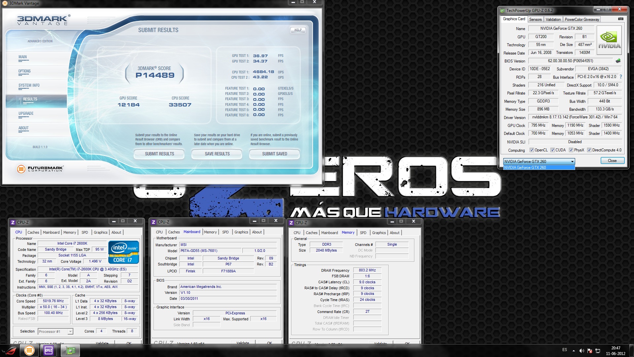
Task: Open Caches tab in the first CPU-Z window
Action: tap(33, 232)
